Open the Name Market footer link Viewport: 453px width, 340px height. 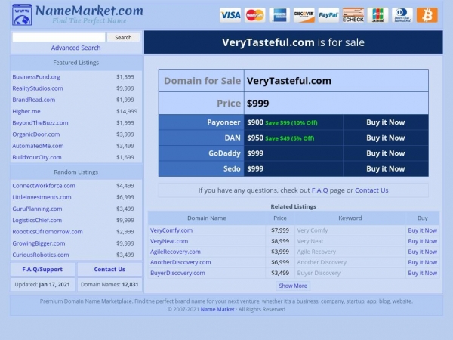[217, 309]
